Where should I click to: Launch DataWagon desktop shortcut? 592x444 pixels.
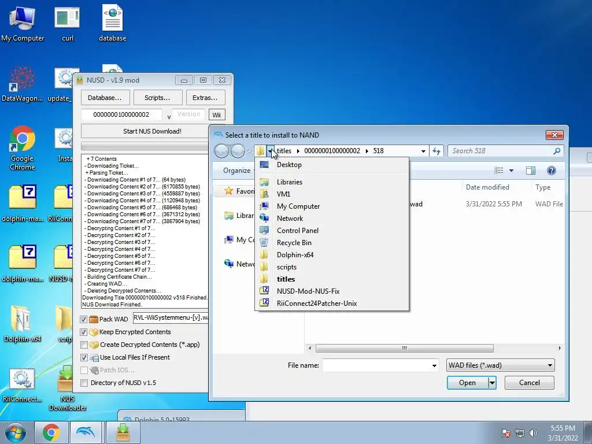pyautogui.click(x=23, y=84)
